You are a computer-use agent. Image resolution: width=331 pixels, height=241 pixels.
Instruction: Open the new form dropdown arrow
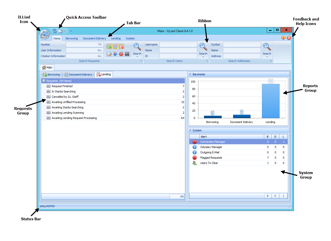coord(64,31)
